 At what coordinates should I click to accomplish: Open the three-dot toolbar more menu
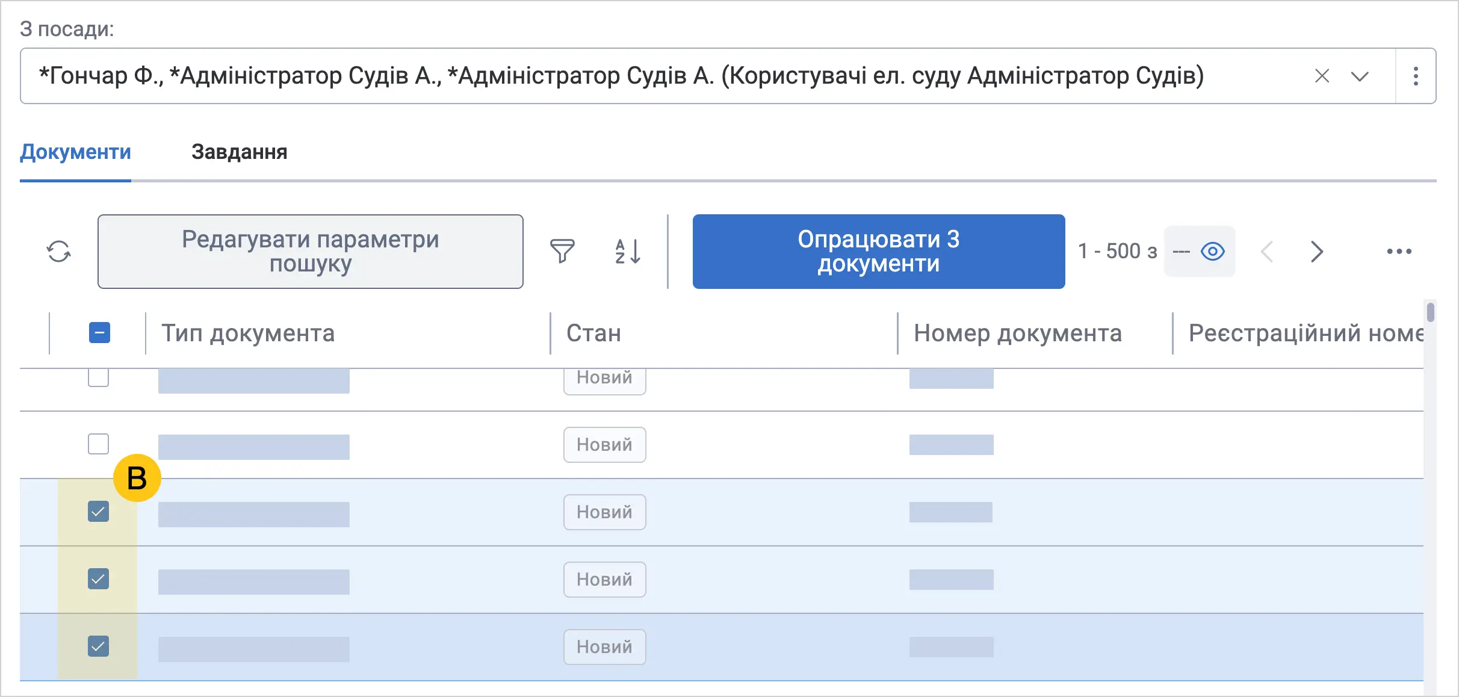pyautogui.click(x=1399, y=252)
